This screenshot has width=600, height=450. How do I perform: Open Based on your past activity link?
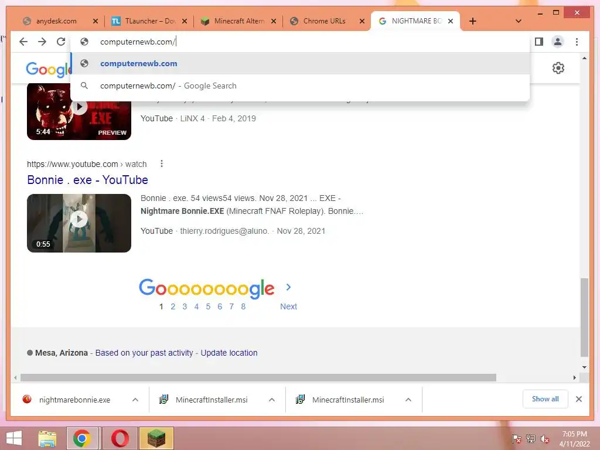tap(144, 353)
